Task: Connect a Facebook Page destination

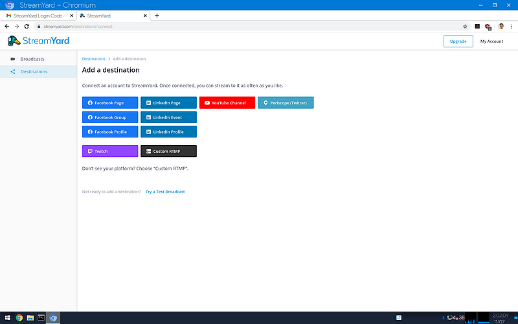Action: click(x=110, y=103)
